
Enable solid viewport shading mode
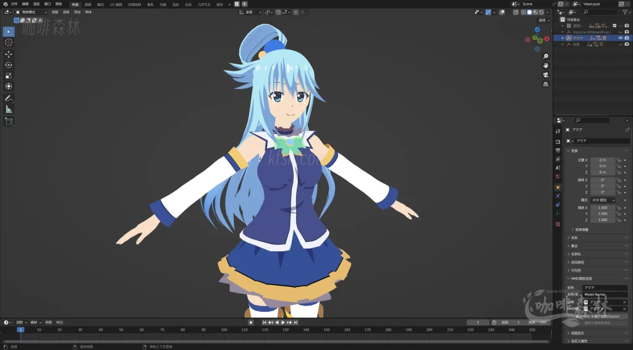coord(529,12)
